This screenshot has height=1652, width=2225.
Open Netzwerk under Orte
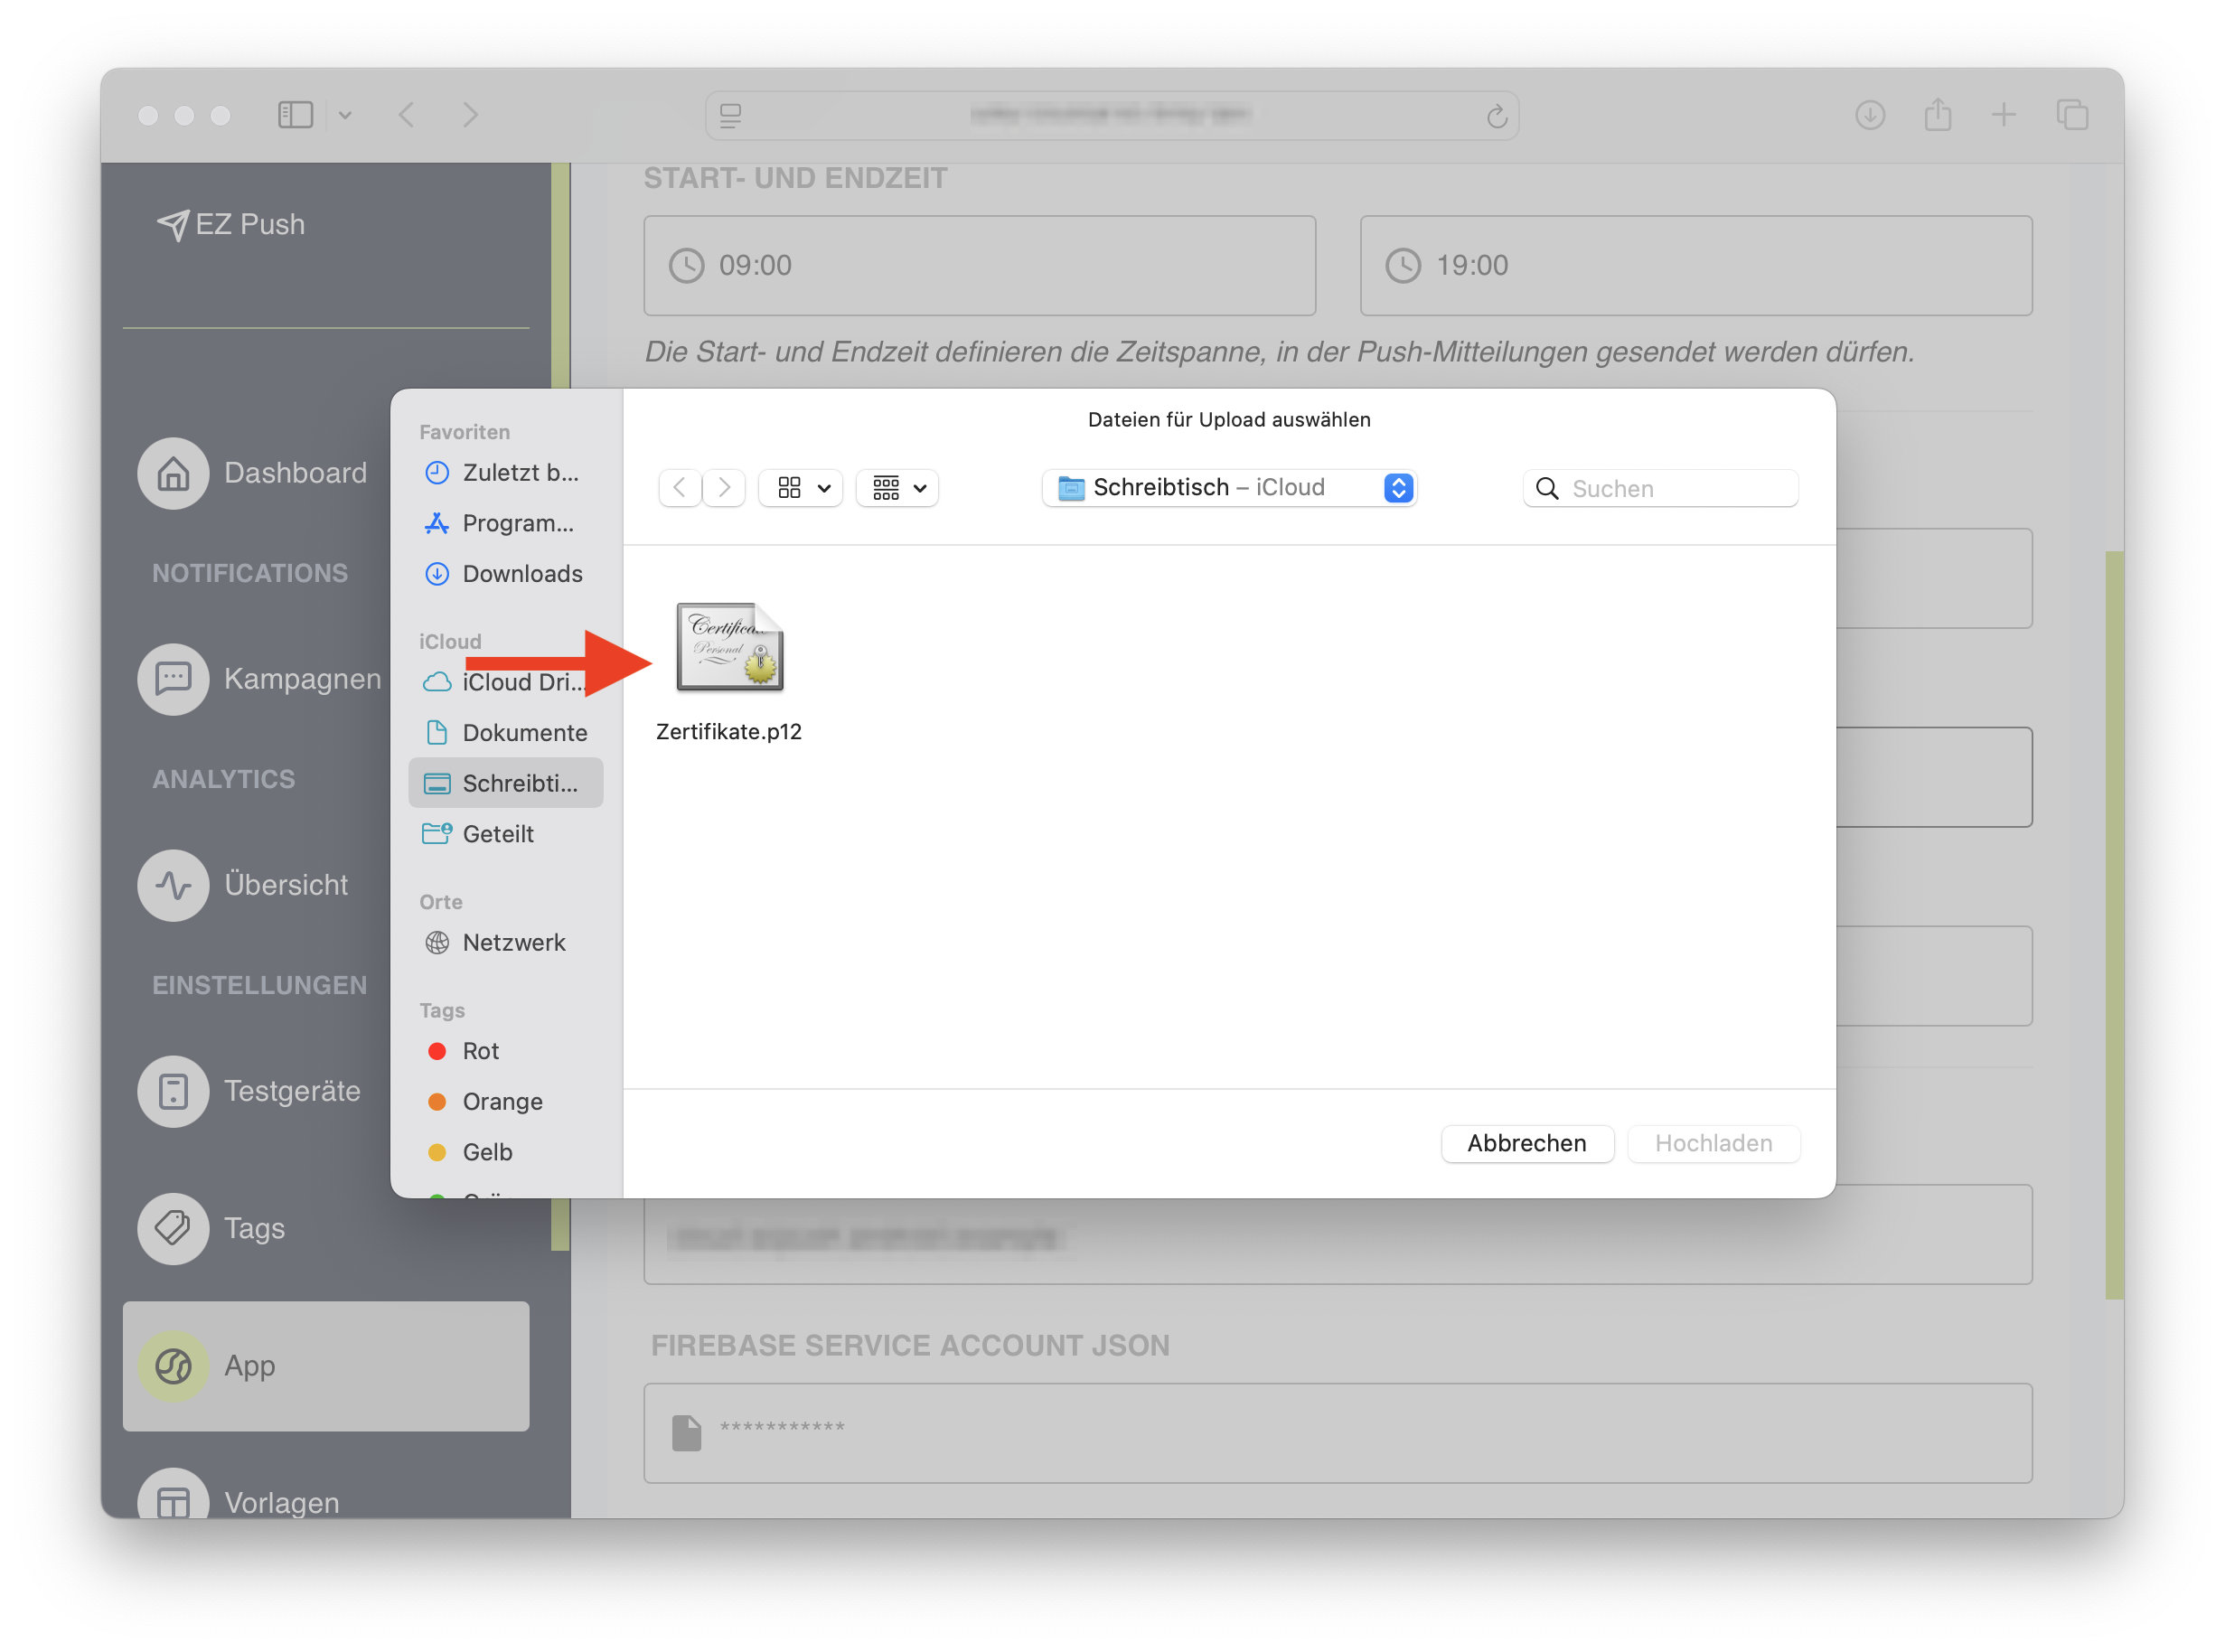click(505, 942)
